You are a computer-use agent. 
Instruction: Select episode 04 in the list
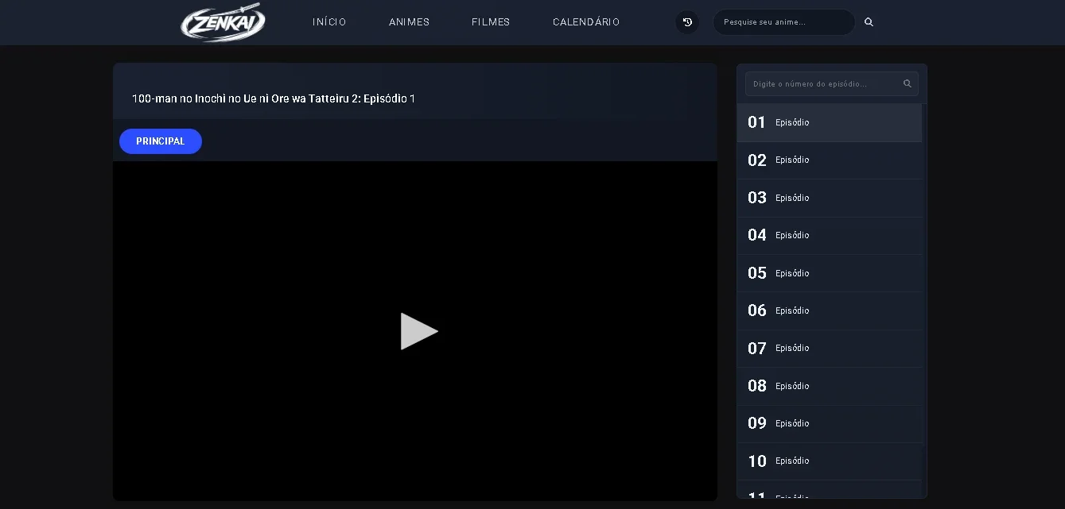tap(830, 235)
